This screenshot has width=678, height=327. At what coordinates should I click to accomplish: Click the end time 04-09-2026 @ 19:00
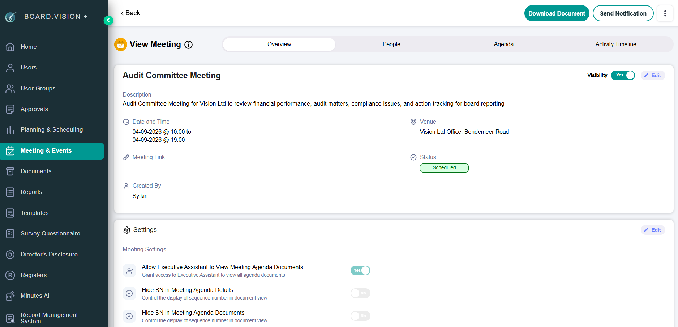click(159, 140)
